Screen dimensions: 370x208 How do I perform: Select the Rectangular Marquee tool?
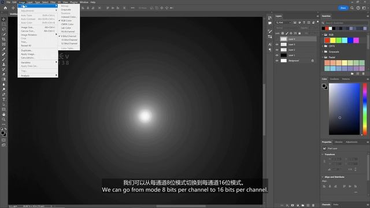click(3, 24)
